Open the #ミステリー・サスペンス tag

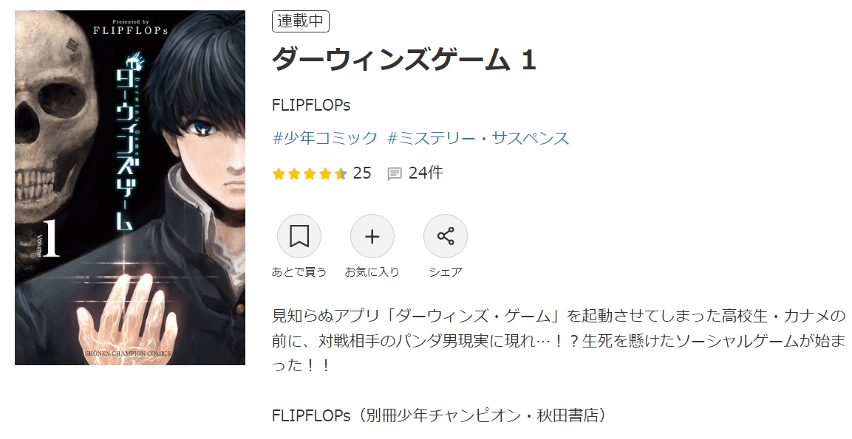click(479, 138)
